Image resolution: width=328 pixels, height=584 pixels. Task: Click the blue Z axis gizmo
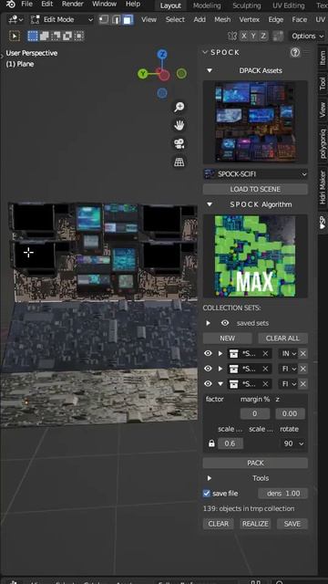click(162, 55)
